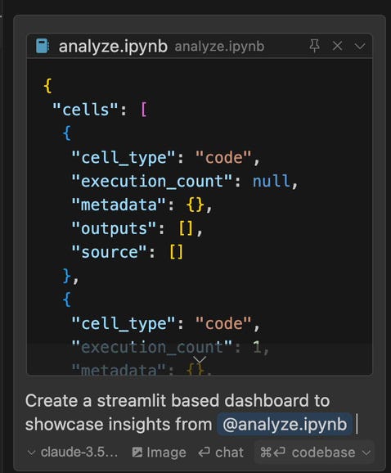Viewport: 391px width, 473px height.
Task: Click the notebook file icon beside analyze.ipynb
Action: click(43, 46)
